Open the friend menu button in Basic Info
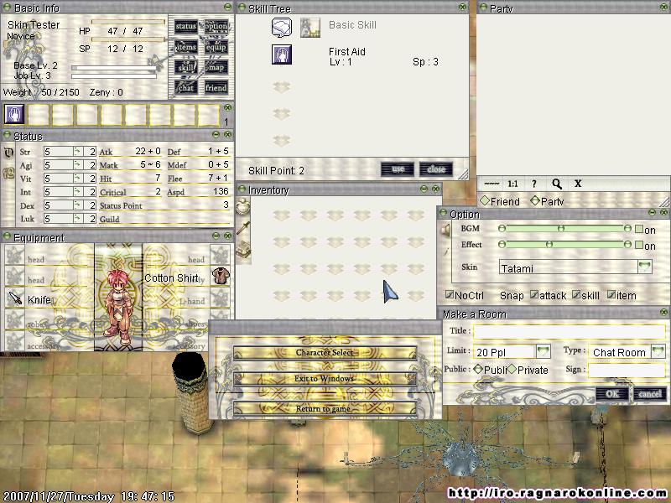Image resolution: width=671 pixels, height=503 pixels. click(x=216, y=88)
